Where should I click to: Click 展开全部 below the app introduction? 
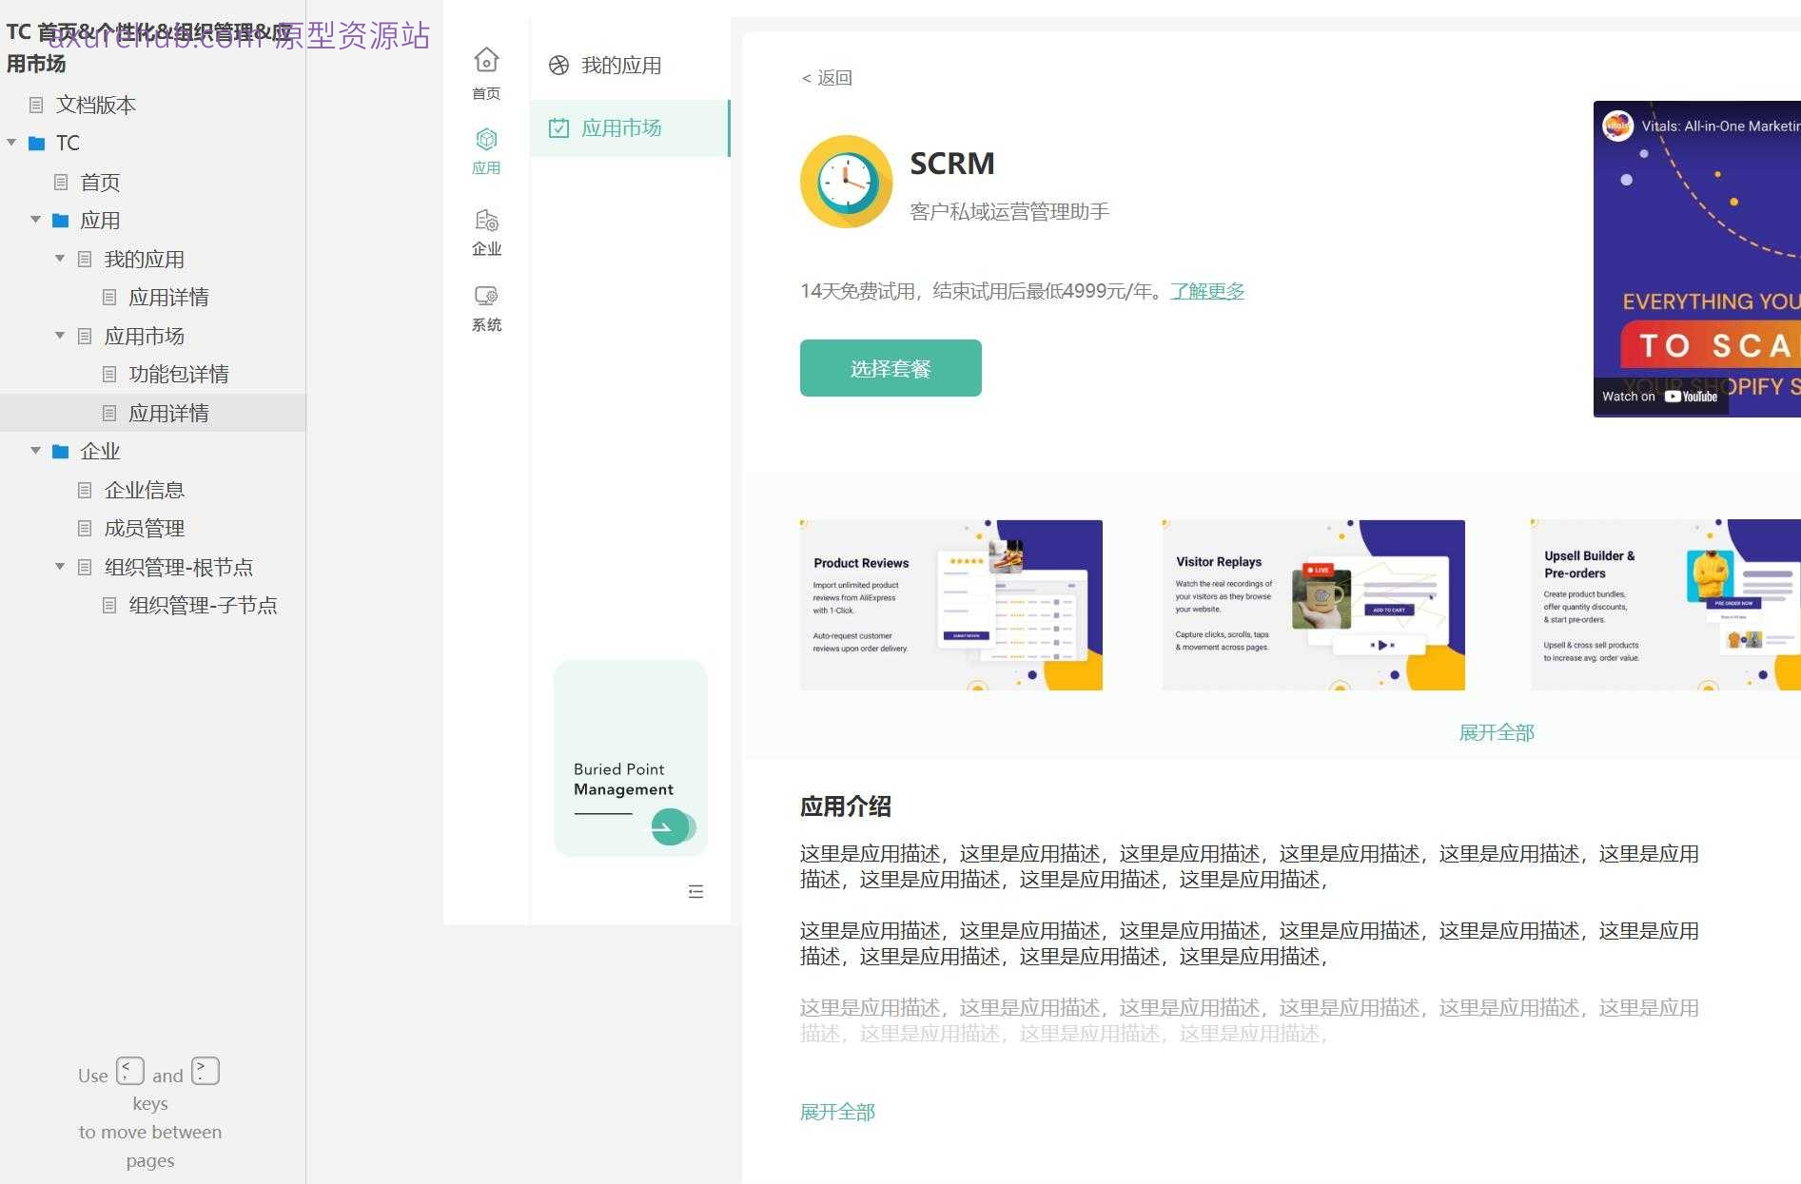pyautogui.click(x=837, y=1111)
